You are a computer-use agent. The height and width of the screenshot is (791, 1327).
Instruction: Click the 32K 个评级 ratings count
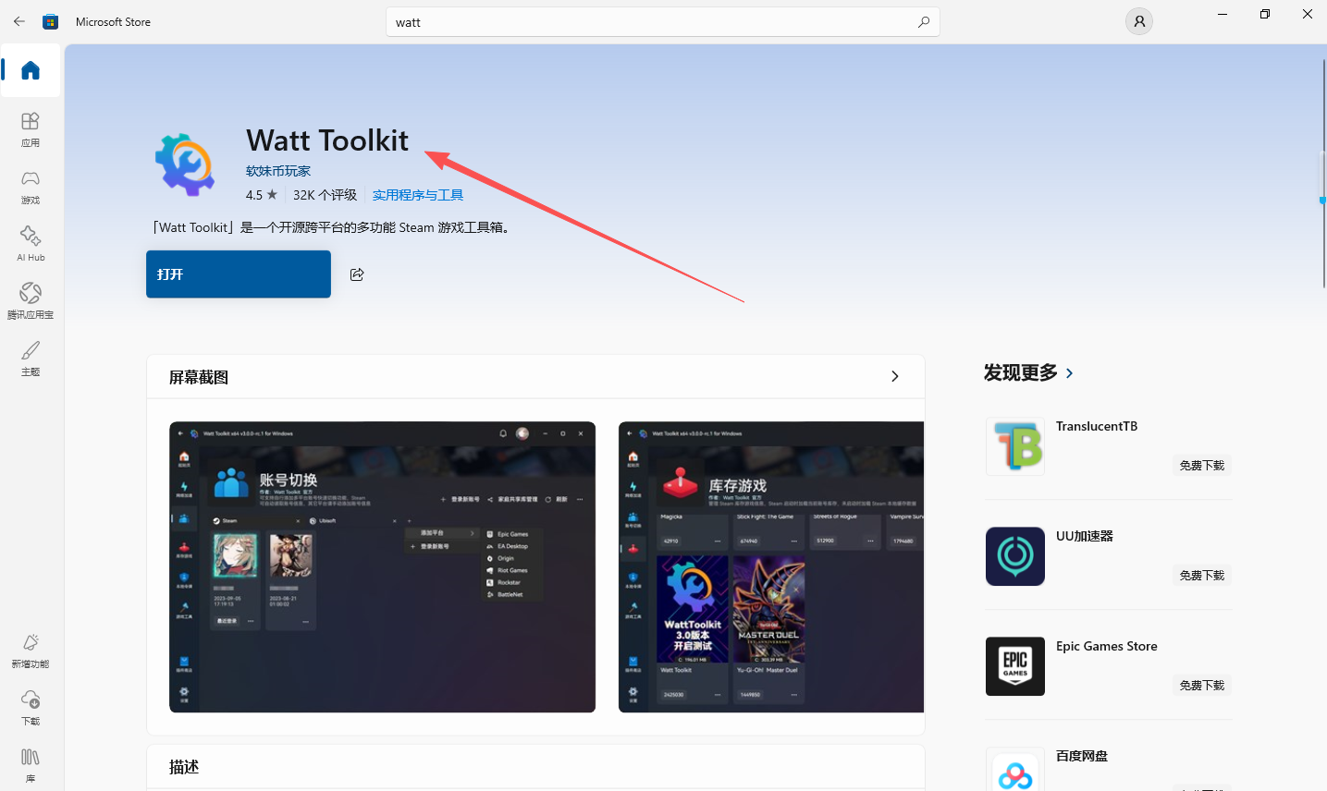pyautogui.click(x=325, y=195)
